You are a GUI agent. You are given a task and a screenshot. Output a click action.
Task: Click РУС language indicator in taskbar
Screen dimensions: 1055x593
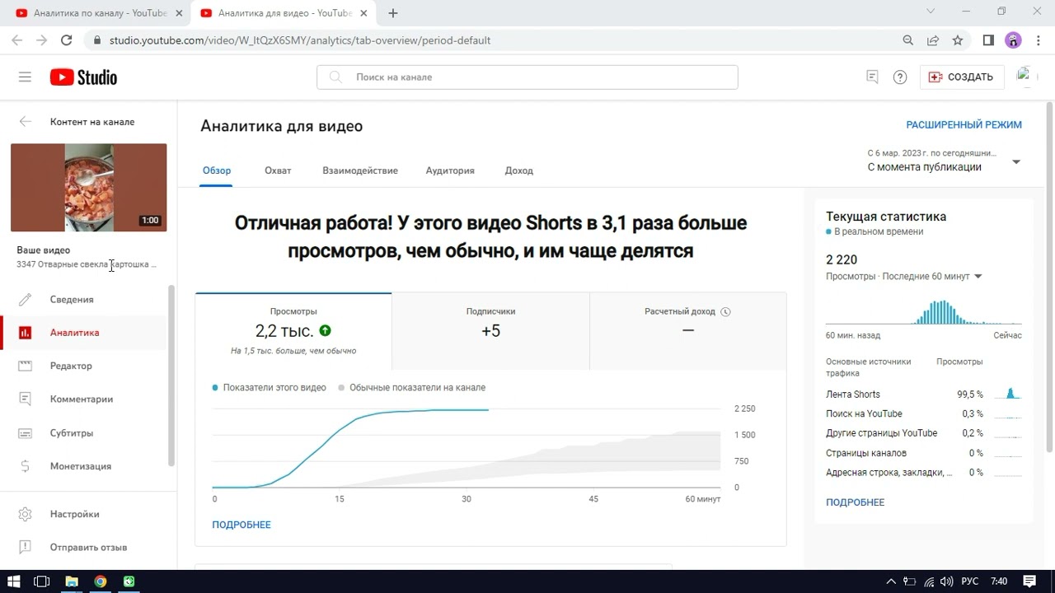[970, 581]
